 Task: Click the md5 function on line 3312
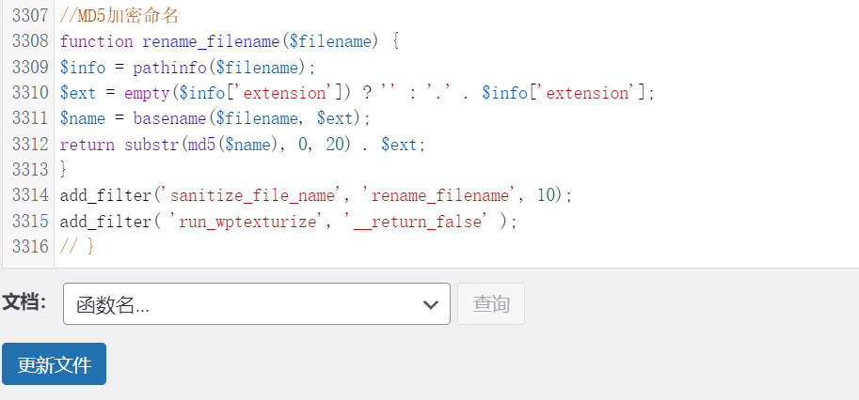click(x=200, y=145)
